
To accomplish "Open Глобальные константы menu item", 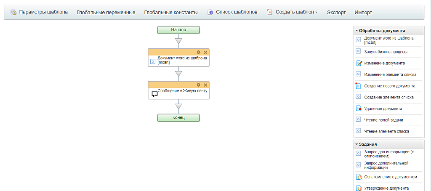I will click(170, 13).
